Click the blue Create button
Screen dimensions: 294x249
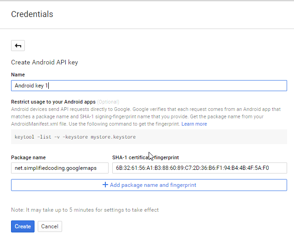[x=23, y=226]
